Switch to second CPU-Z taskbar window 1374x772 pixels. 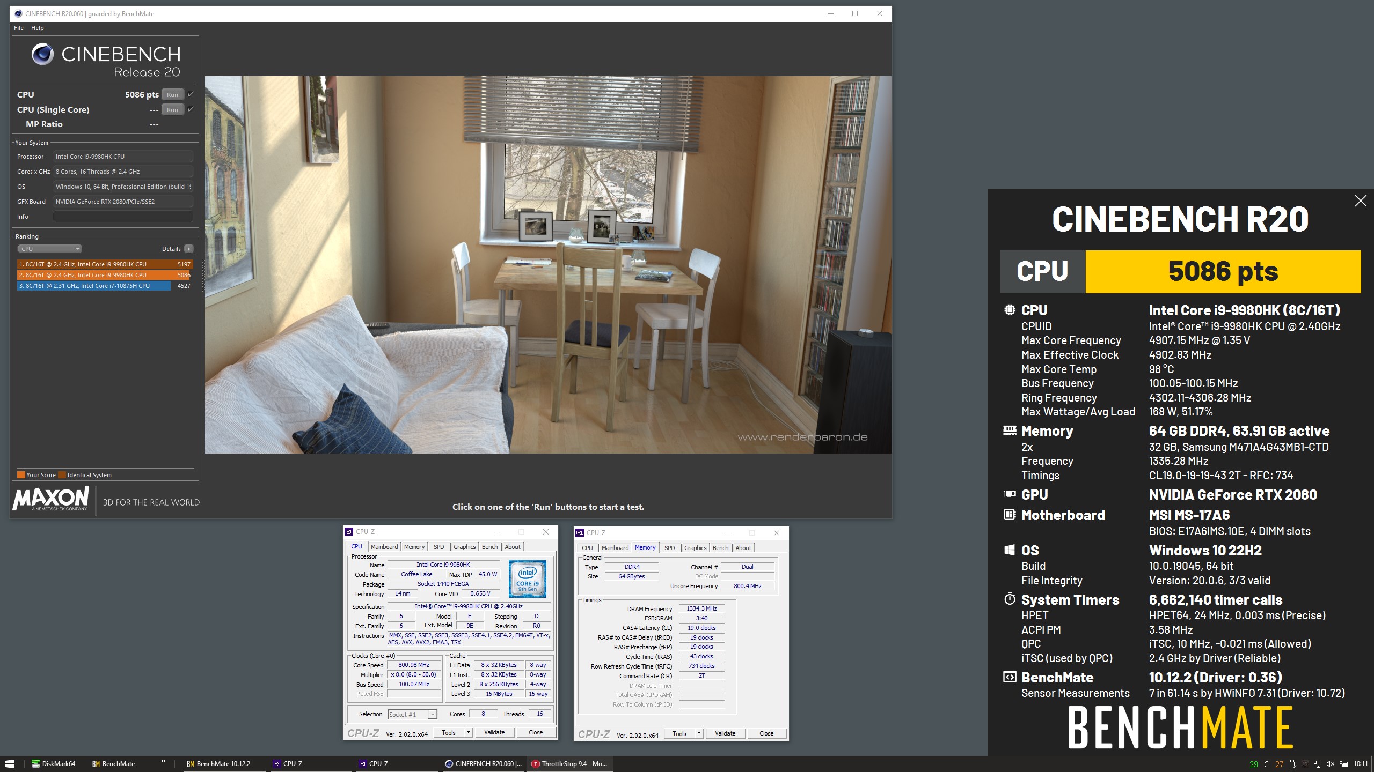[x=398, y=764]
